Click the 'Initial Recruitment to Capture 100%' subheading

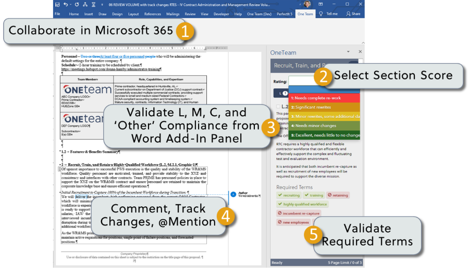pyautogui.click(x=125, y=192)
